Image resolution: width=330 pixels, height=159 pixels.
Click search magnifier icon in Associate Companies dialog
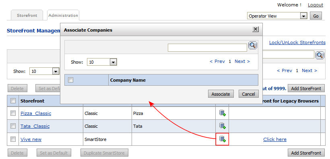click(253, 45)
